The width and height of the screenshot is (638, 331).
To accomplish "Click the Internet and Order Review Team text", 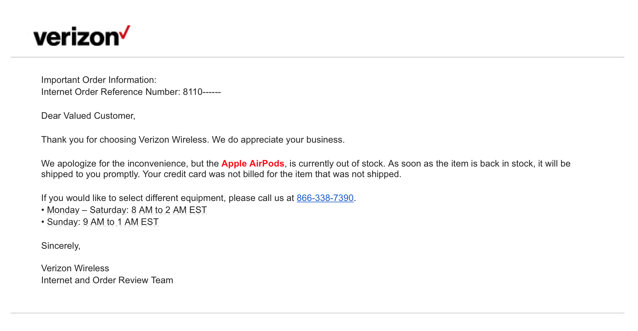I will [x=107, y=280].
